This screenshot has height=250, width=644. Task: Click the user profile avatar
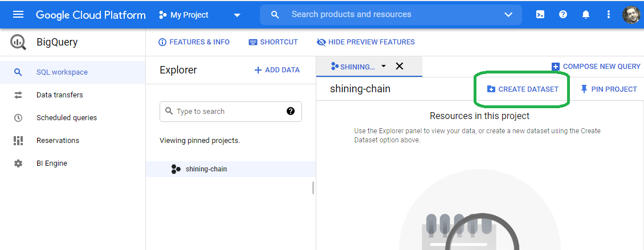tap(631, 15)
